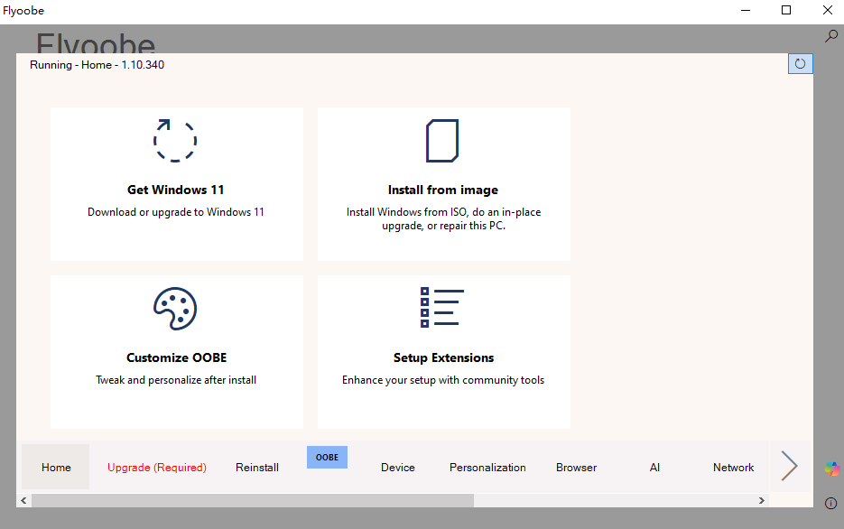Click the colorful logo icon on right edge
The height and width of the screenshot is (529, 844).
[831, 469]
